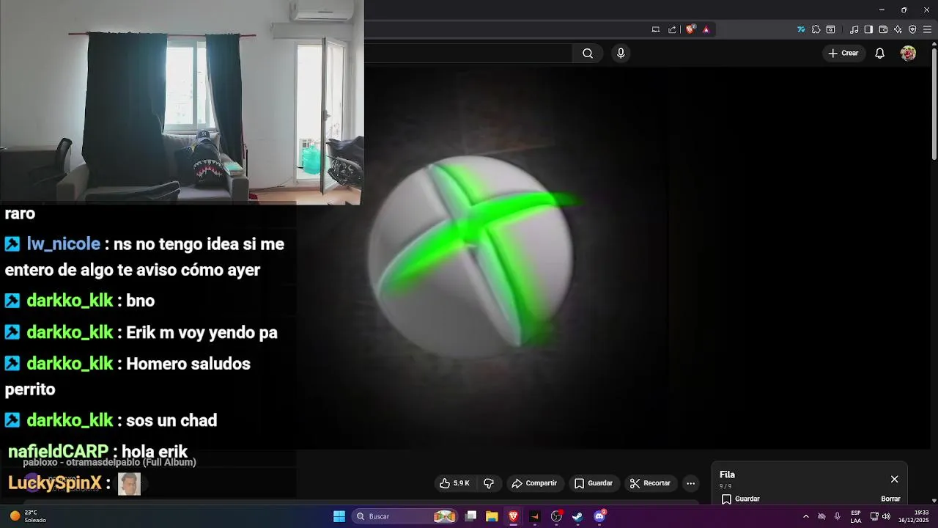Open the Crear menu on YouTube

tap(843, 53)
